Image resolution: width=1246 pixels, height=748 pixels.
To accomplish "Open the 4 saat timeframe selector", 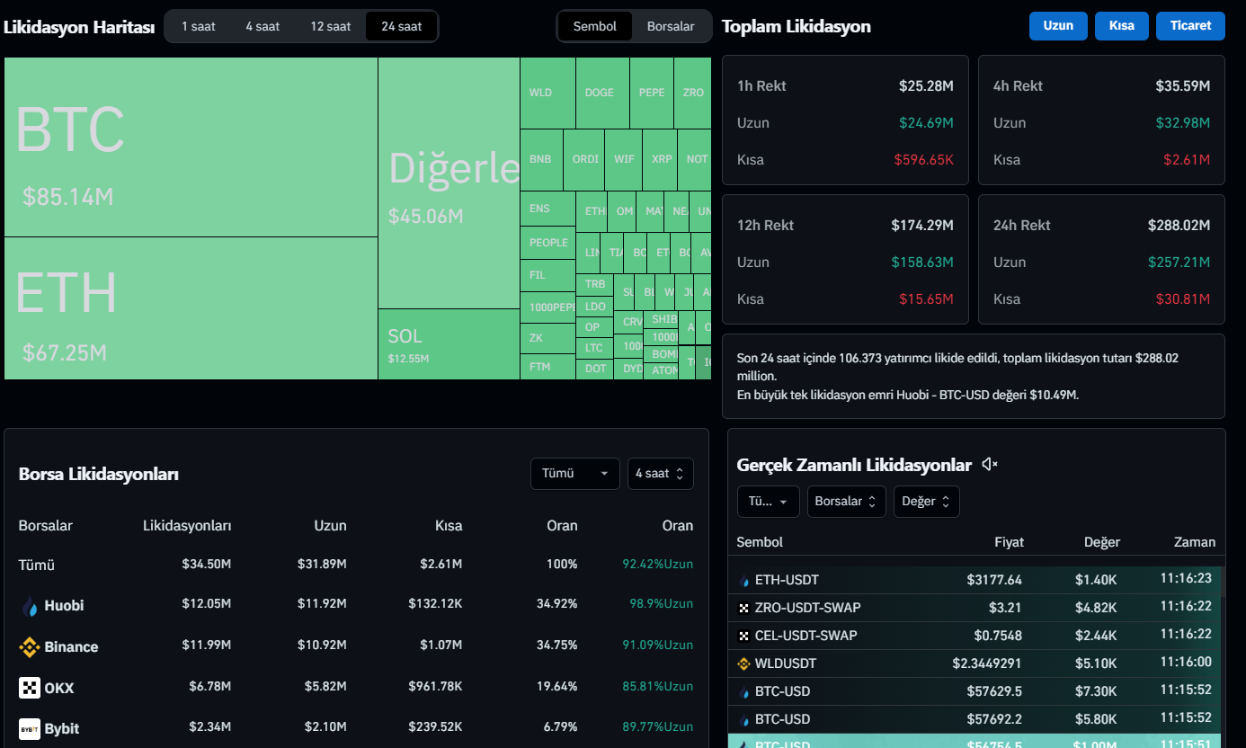I will point(660,473).
